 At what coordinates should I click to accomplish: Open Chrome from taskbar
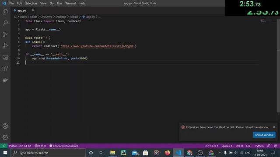pyautogui.click(x=189, y=153)
